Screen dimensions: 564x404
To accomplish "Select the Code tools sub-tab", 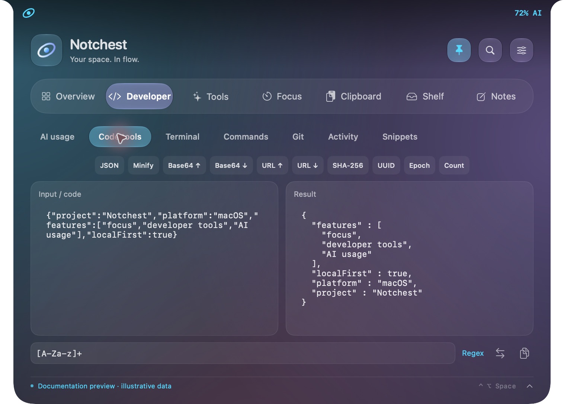I will 120,137.
